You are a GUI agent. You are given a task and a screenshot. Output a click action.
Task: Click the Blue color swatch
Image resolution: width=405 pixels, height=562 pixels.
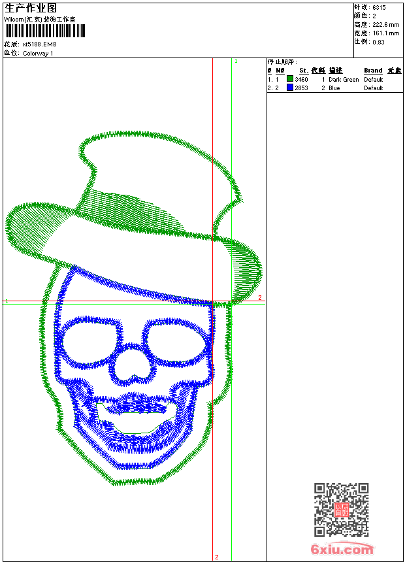click(290, 88)
